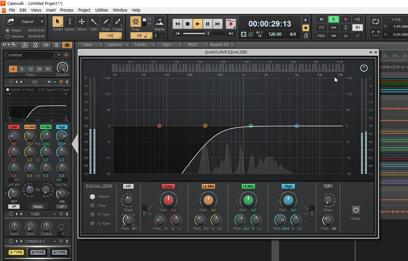Screen dimensions: 408x261
Task: Open the Help menu
Action: tap(136, 10)
